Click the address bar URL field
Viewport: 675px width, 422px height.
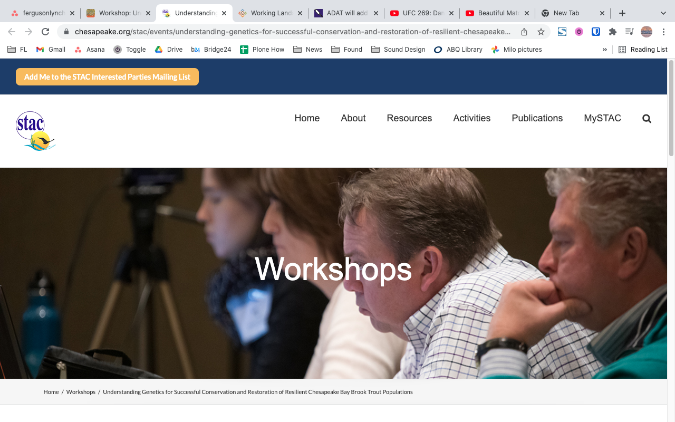[x=293, y=32]
